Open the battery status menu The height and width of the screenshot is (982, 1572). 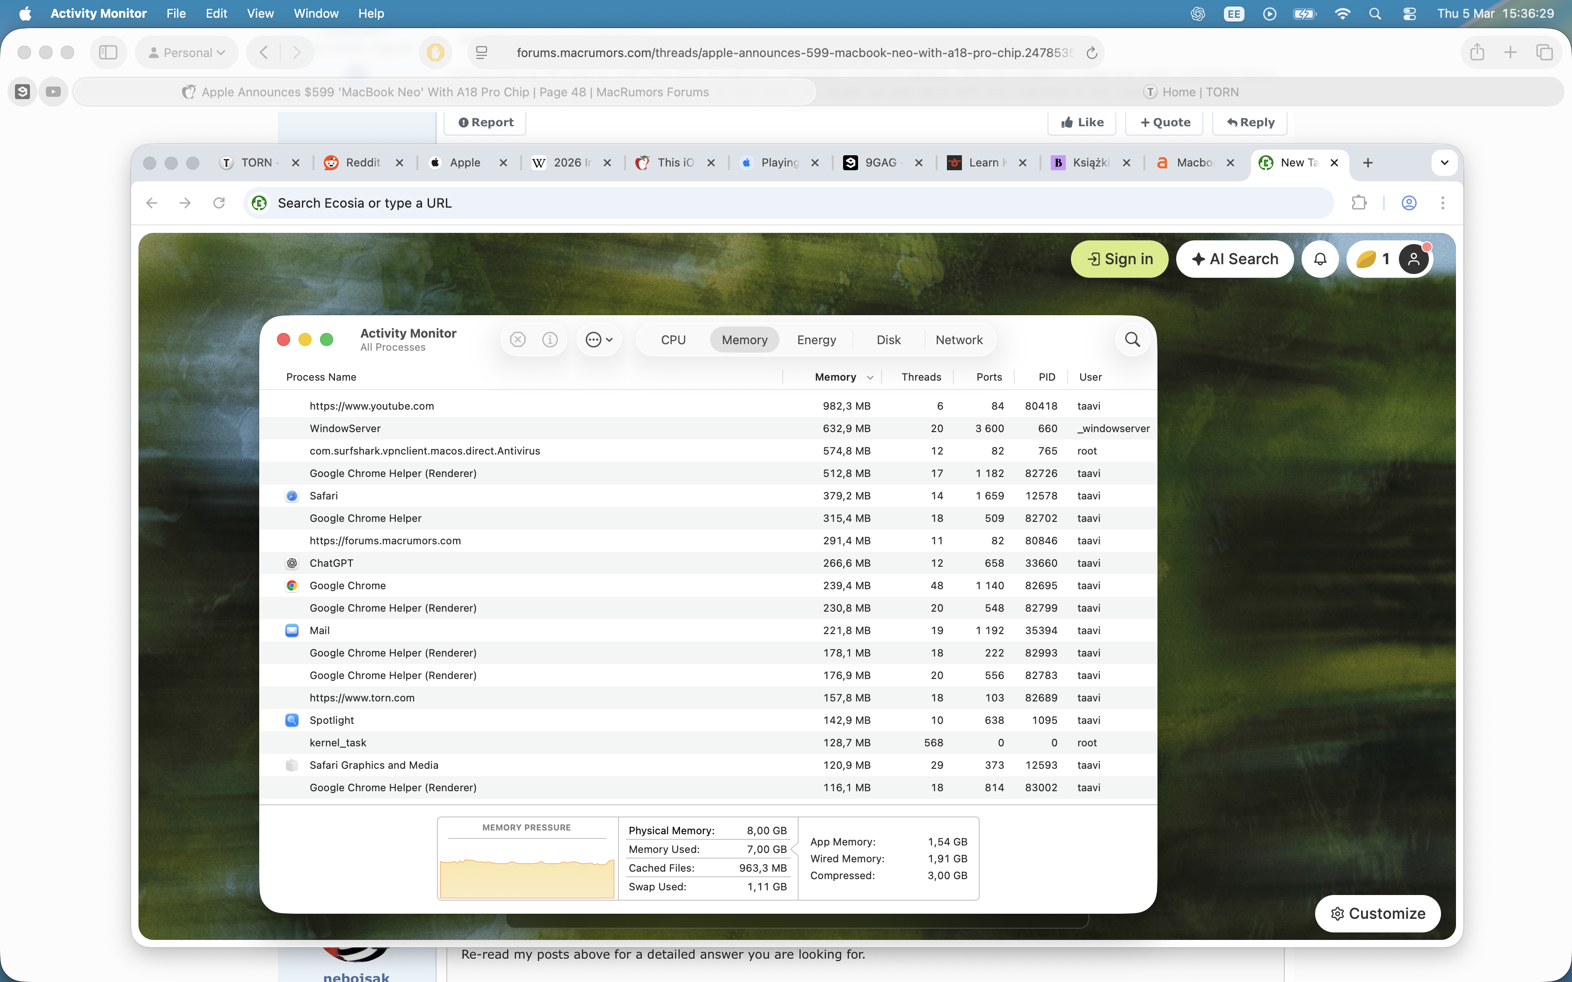(x=1304, y=14)
